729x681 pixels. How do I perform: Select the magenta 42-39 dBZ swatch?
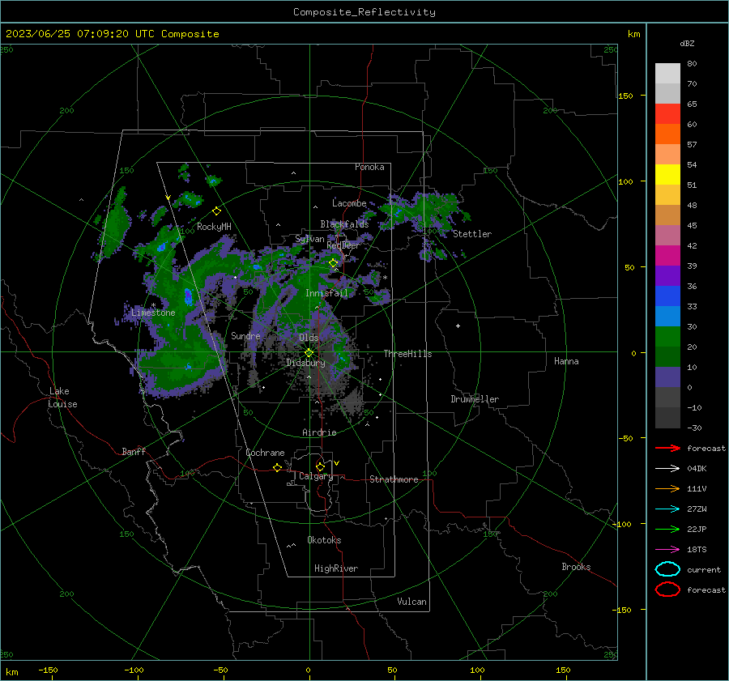[667, 256]
